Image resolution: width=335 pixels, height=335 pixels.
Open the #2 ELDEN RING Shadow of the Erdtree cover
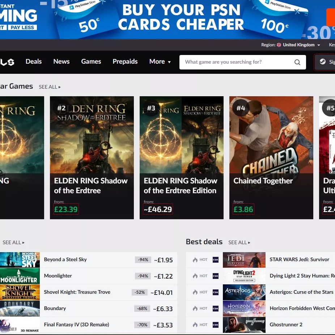click(x=92, y=135)
